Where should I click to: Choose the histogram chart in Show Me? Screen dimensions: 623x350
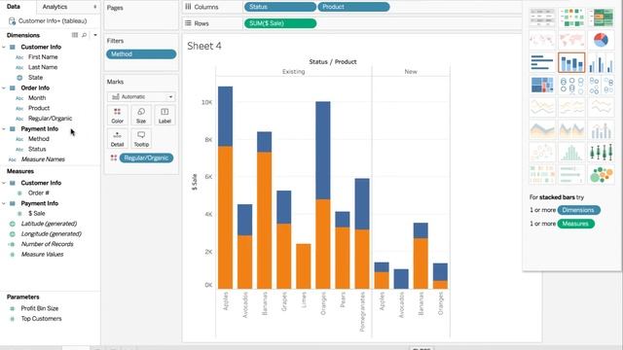click(571, 153)
